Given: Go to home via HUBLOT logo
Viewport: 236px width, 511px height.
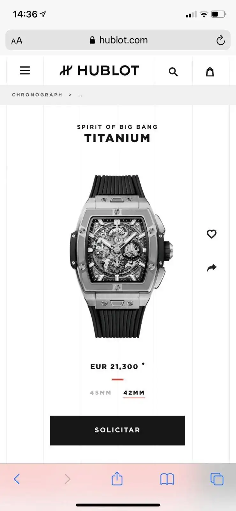Looking at the screenshot, I should tap(99, 71).
